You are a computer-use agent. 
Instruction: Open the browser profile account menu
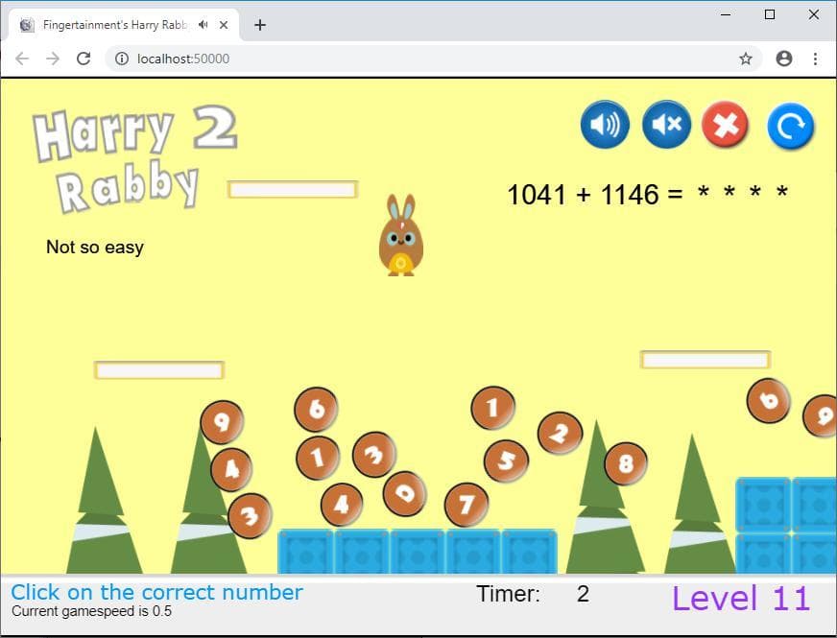[783, 59]
